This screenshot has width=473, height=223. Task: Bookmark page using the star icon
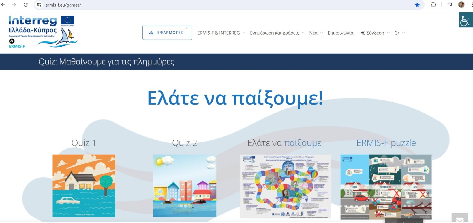click(417, 5)
